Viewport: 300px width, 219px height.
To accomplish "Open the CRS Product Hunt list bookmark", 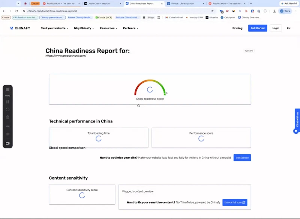I will point(25,17).
